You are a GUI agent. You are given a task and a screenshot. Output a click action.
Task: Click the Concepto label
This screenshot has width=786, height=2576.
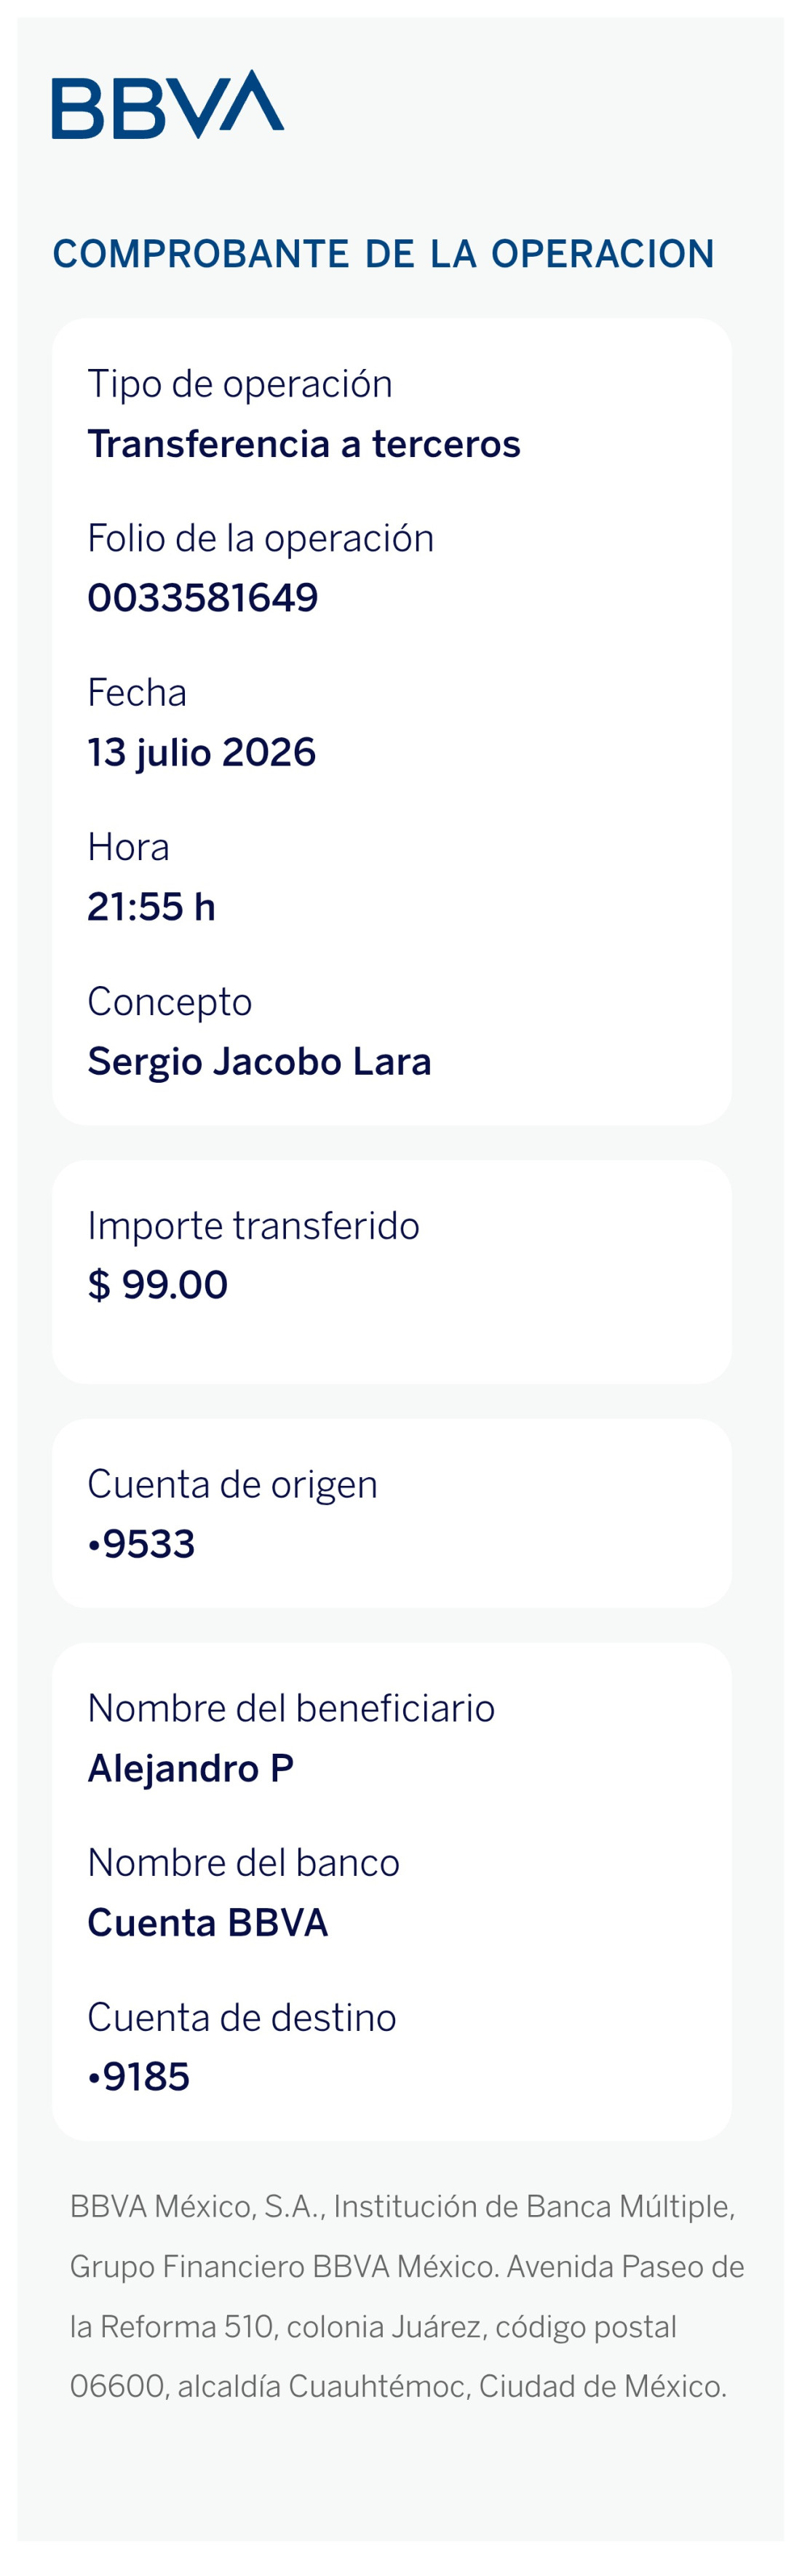coord(170,1002)
